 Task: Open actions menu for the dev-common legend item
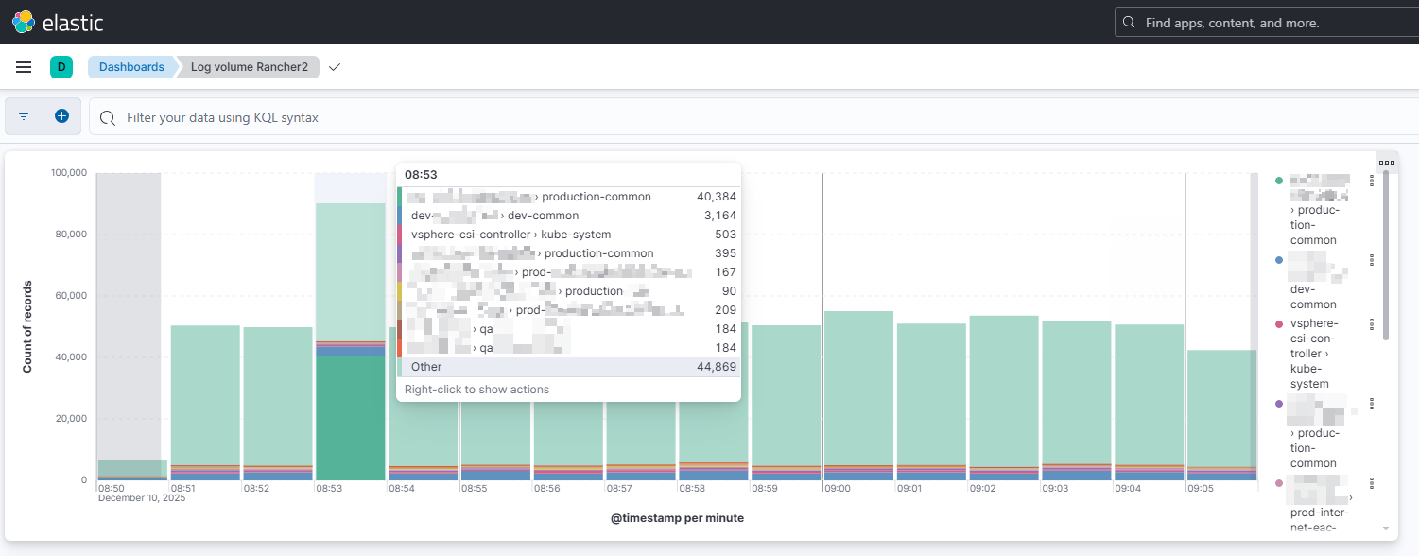(1372, 260)
